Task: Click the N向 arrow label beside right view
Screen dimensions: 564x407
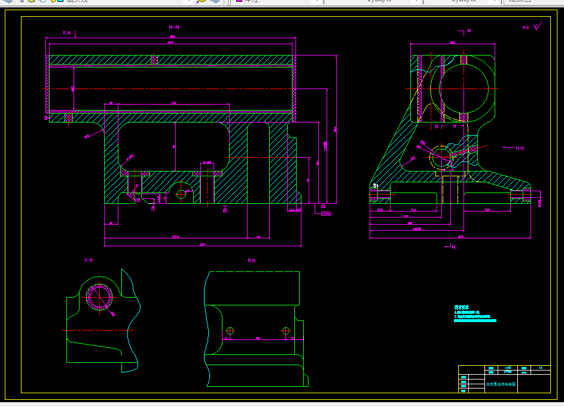Action: [520, 148]
